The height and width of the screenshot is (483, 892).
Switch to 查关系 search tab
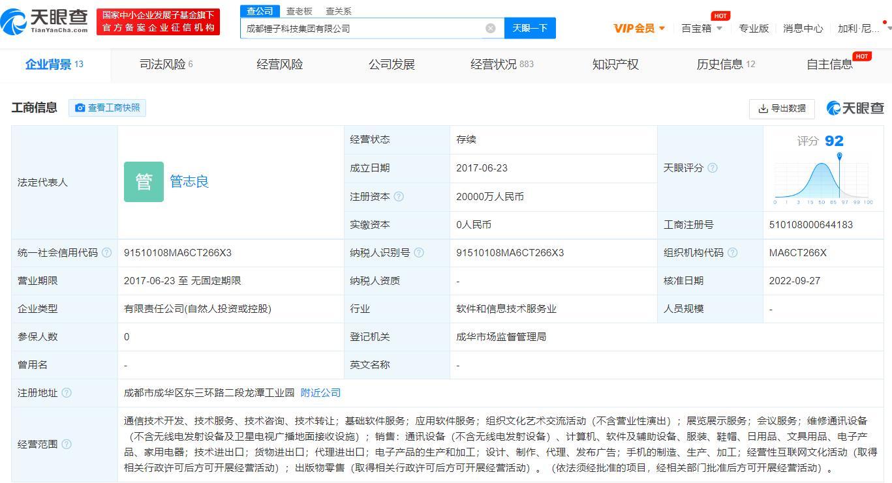point(339,11)
